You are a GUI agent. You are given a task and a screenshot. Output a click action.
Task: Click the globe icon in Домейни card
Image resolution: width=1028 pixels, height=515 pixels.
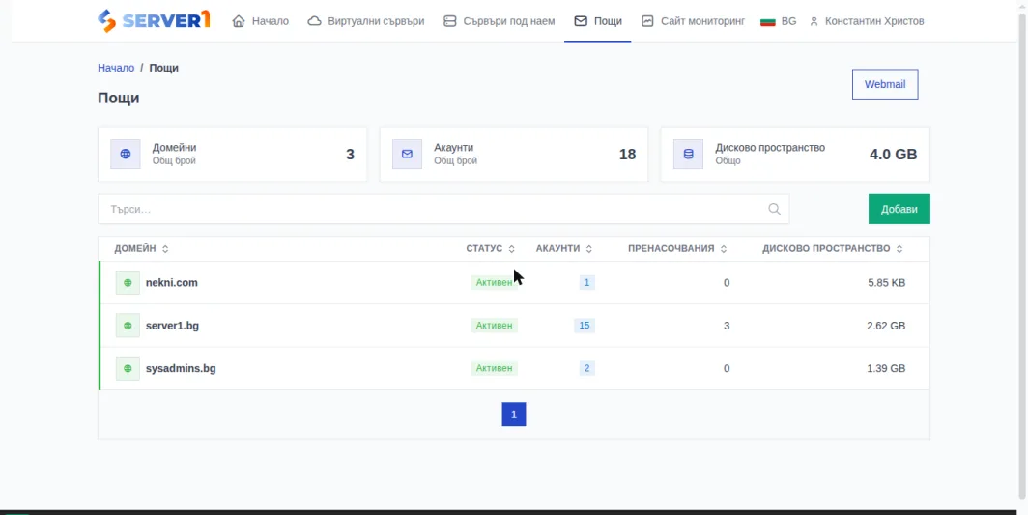pos(126,155)
